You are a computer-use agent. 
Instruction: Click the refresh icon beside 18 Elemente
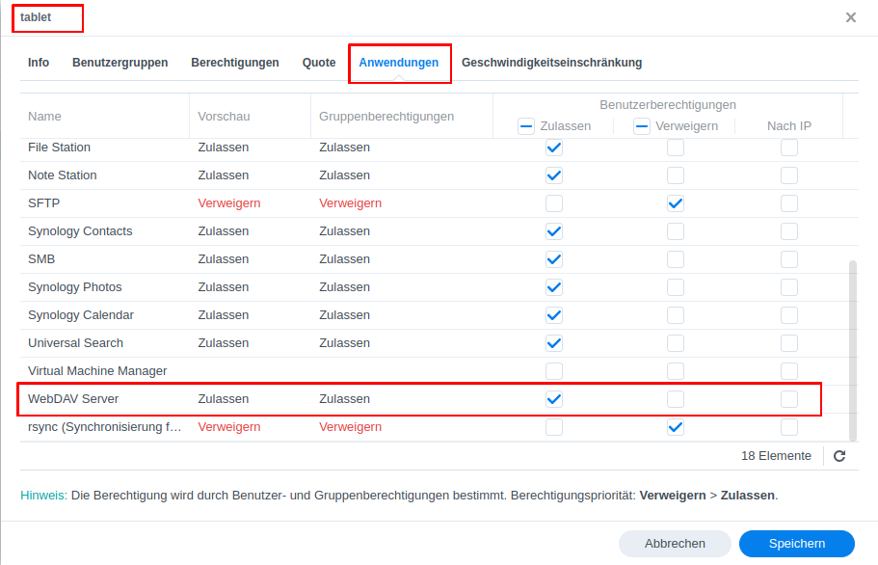tap(839, 456)
